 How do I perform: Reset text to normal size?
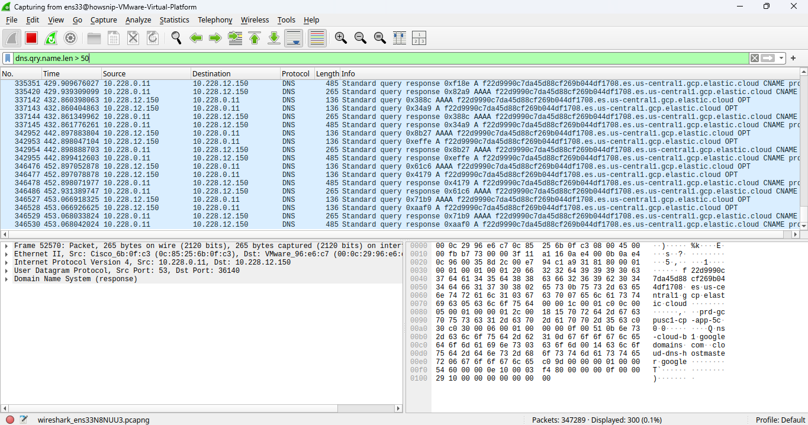pos(380,38)
